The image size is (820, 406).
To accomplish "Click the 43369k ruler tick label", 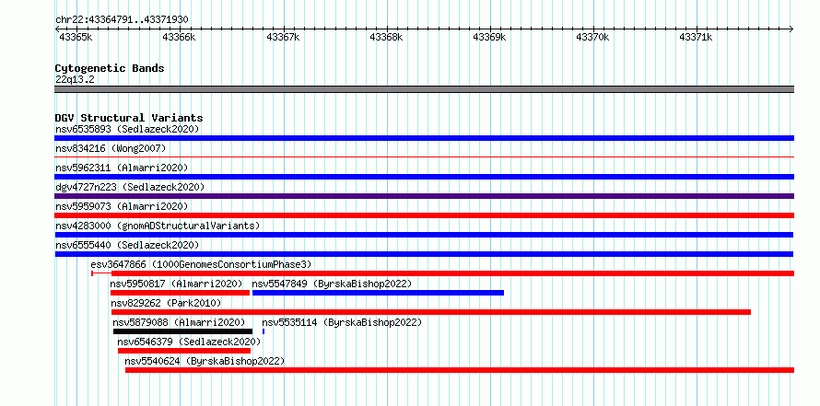I will [489, 37].
